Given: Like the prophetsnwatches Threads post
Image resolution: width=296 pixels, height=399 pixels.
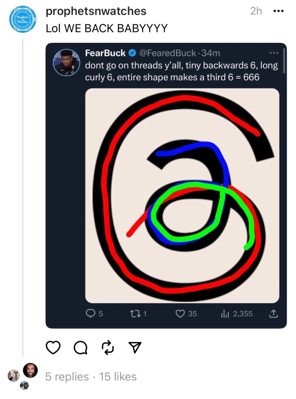Looking at the screenshot, I should pyautogui.click(x=53, y=348).
